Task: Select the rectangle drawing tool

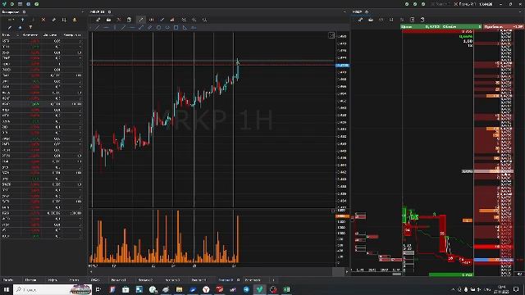Action: click(x=176, y=27)
